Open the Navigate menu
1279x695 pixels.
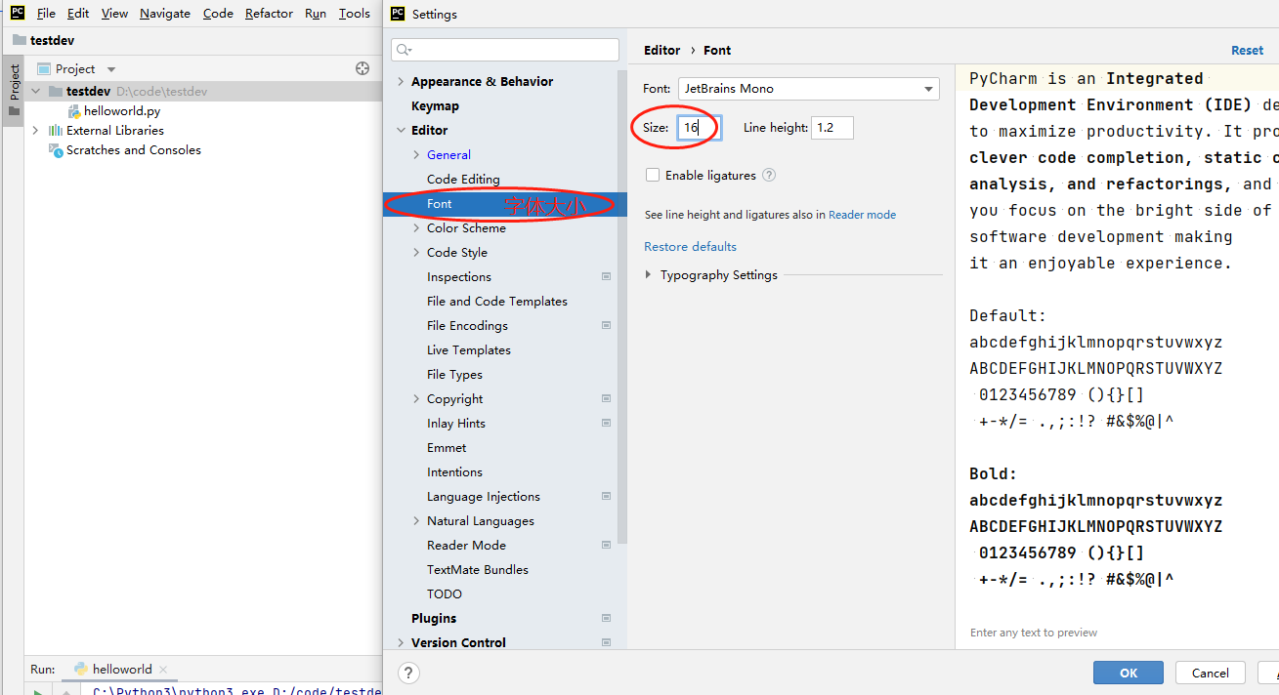click(165, 14)
